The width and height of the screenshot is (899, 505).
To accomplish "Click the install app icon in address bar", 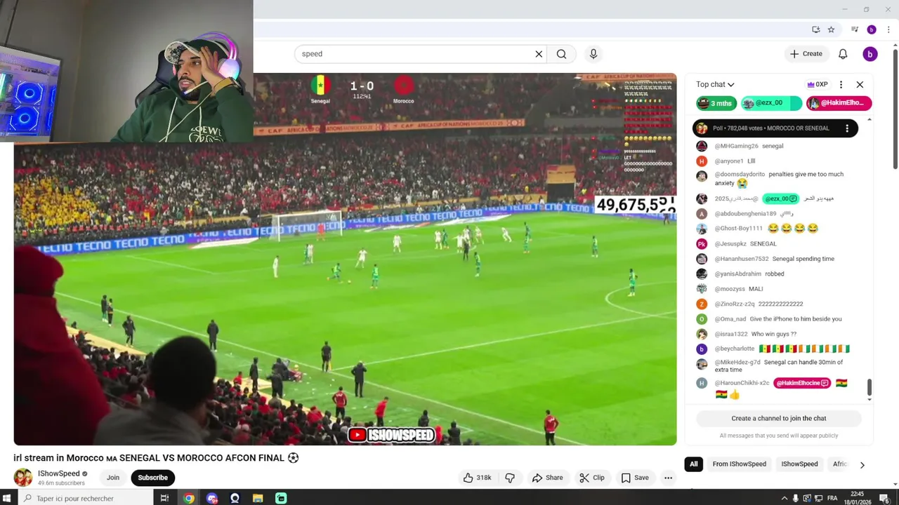I will point(815,29).
